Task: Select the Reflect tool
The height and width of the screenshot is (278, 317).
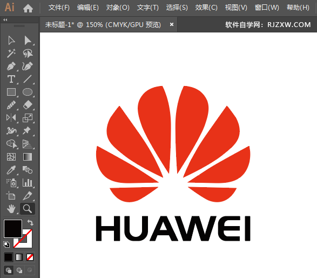Action: click(x=11, y=118)
